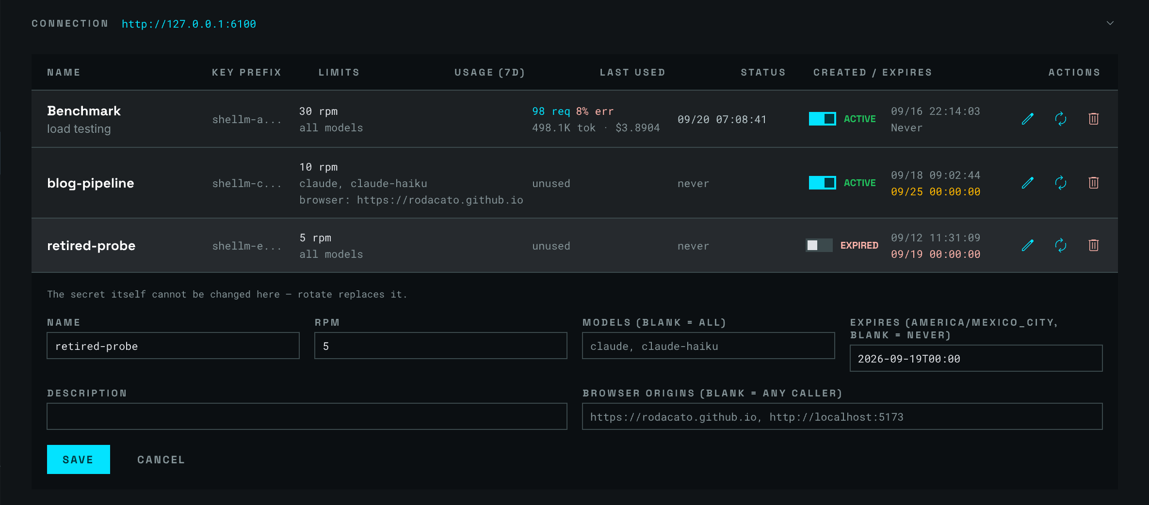Delete the Benchmark key
1149x505 pixels.
[x=1093, y=119]
